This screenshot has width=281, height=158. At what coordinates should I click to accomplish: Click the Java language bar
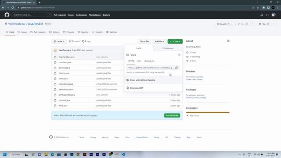[208, 112]
